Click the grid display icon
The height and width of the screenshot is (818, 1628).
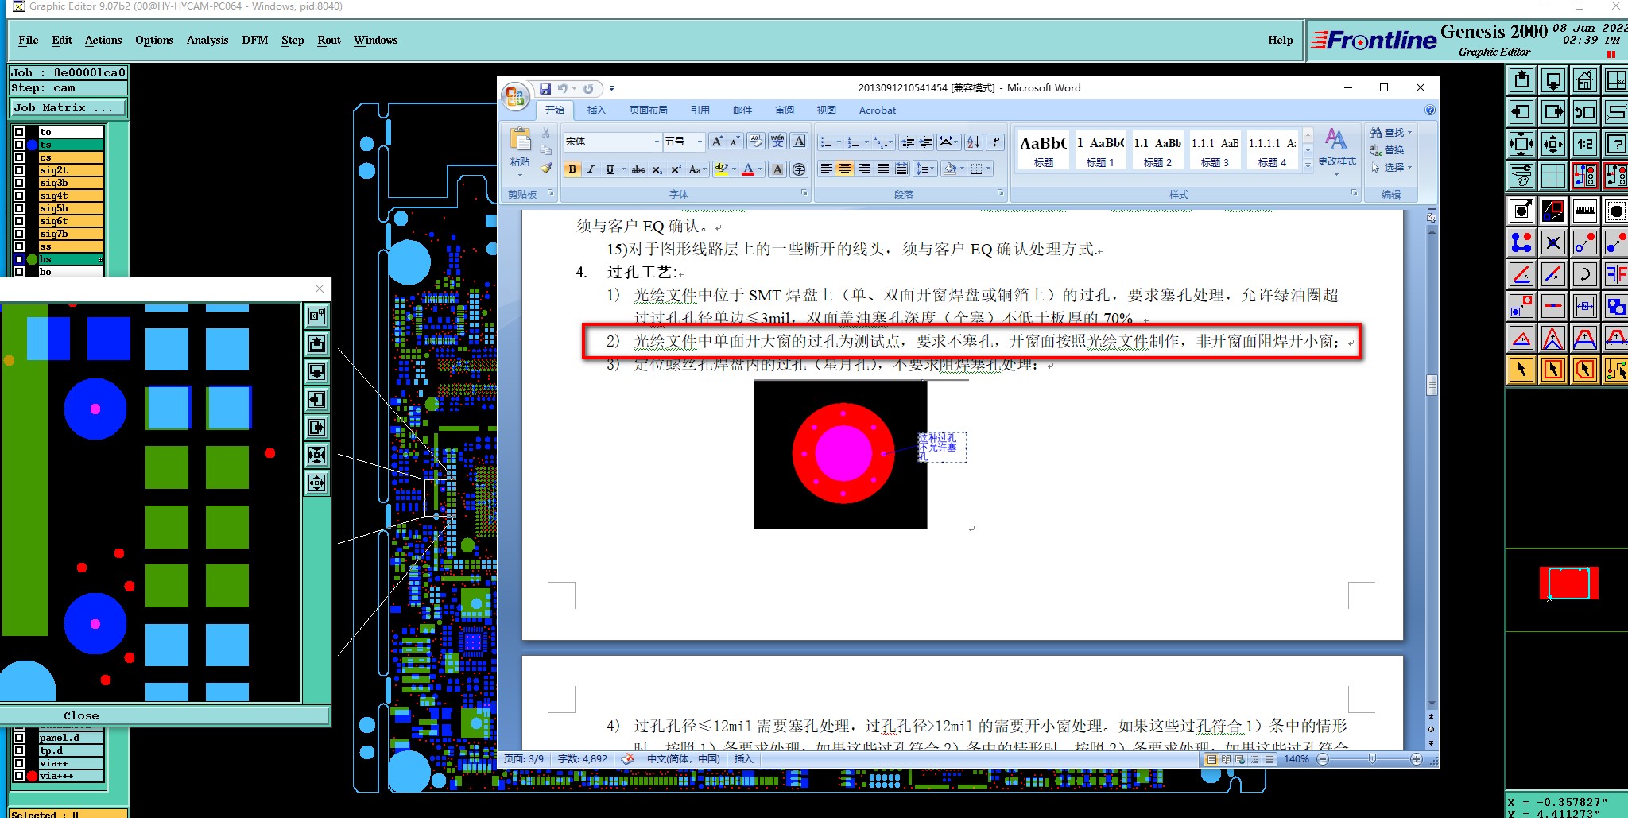[1553, 176]
